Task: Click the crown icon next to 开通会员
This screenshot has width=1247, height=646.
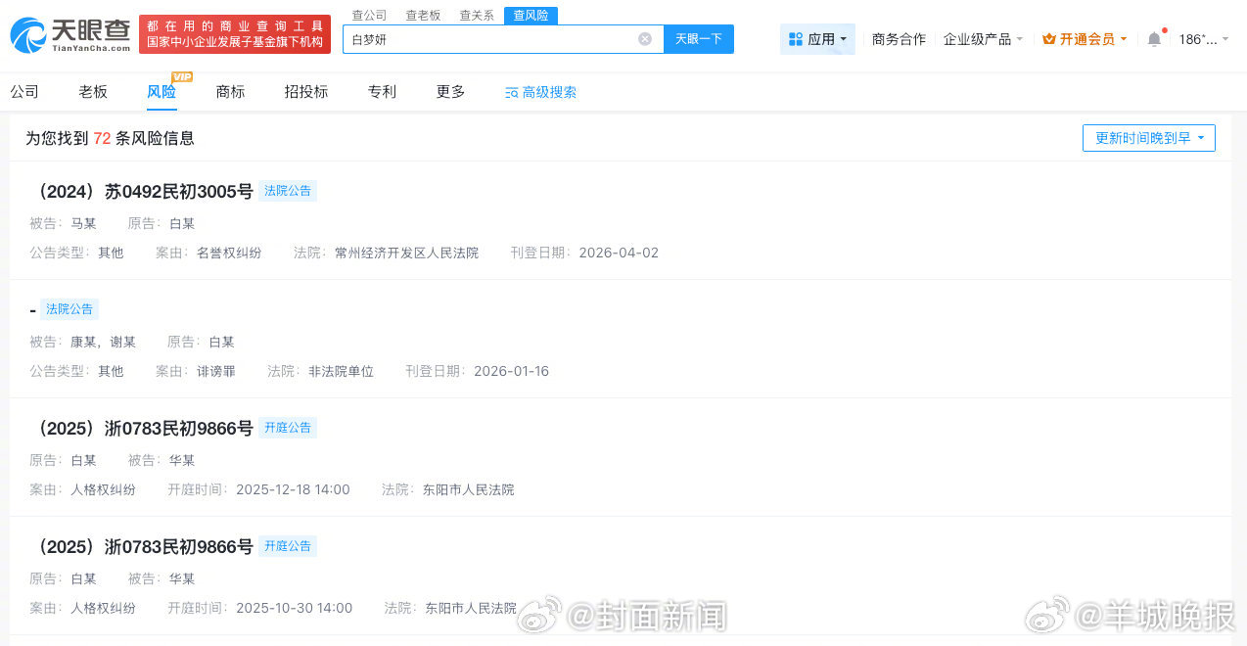Action: (1049, 39)
